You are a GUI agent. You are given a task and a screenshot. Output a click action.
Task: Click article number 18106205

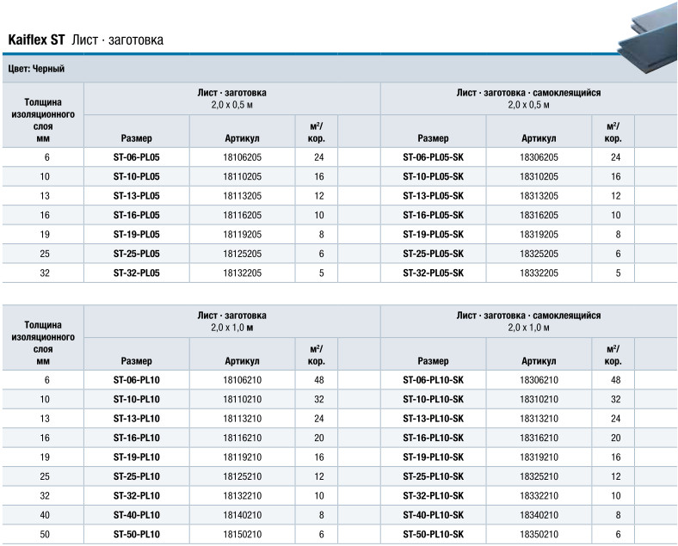click(242, 157)
